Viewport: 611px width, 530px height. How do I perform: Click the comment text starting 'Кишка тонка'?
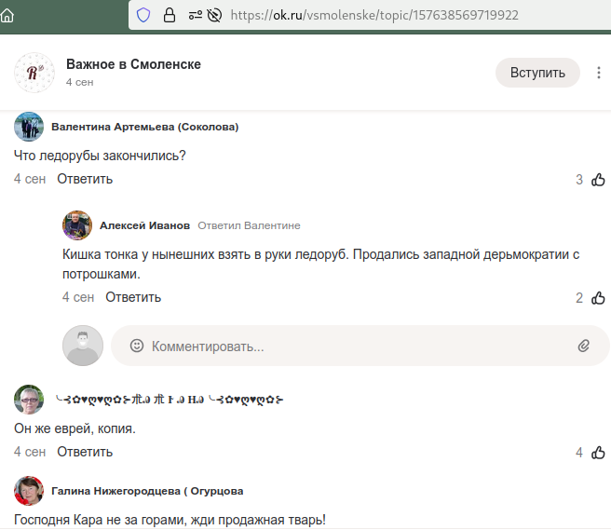pos(320,265)
